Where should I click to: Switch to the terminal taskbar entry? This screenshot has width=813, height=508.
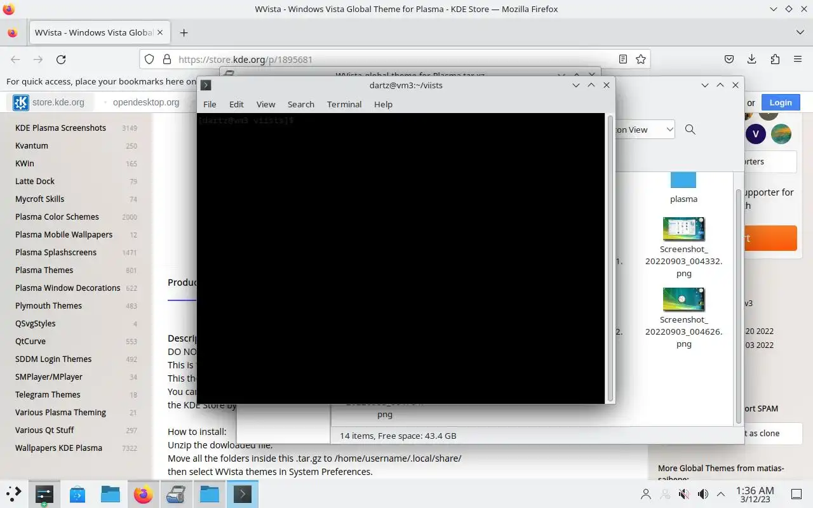243,494
